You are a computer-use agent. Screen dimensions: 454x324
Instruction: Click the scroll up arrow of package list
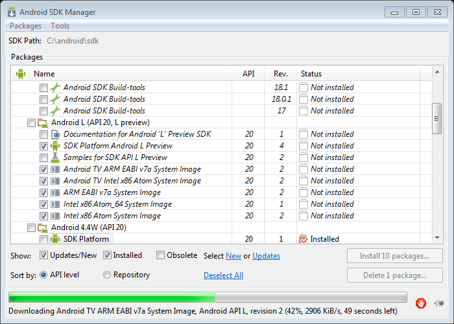437,72
